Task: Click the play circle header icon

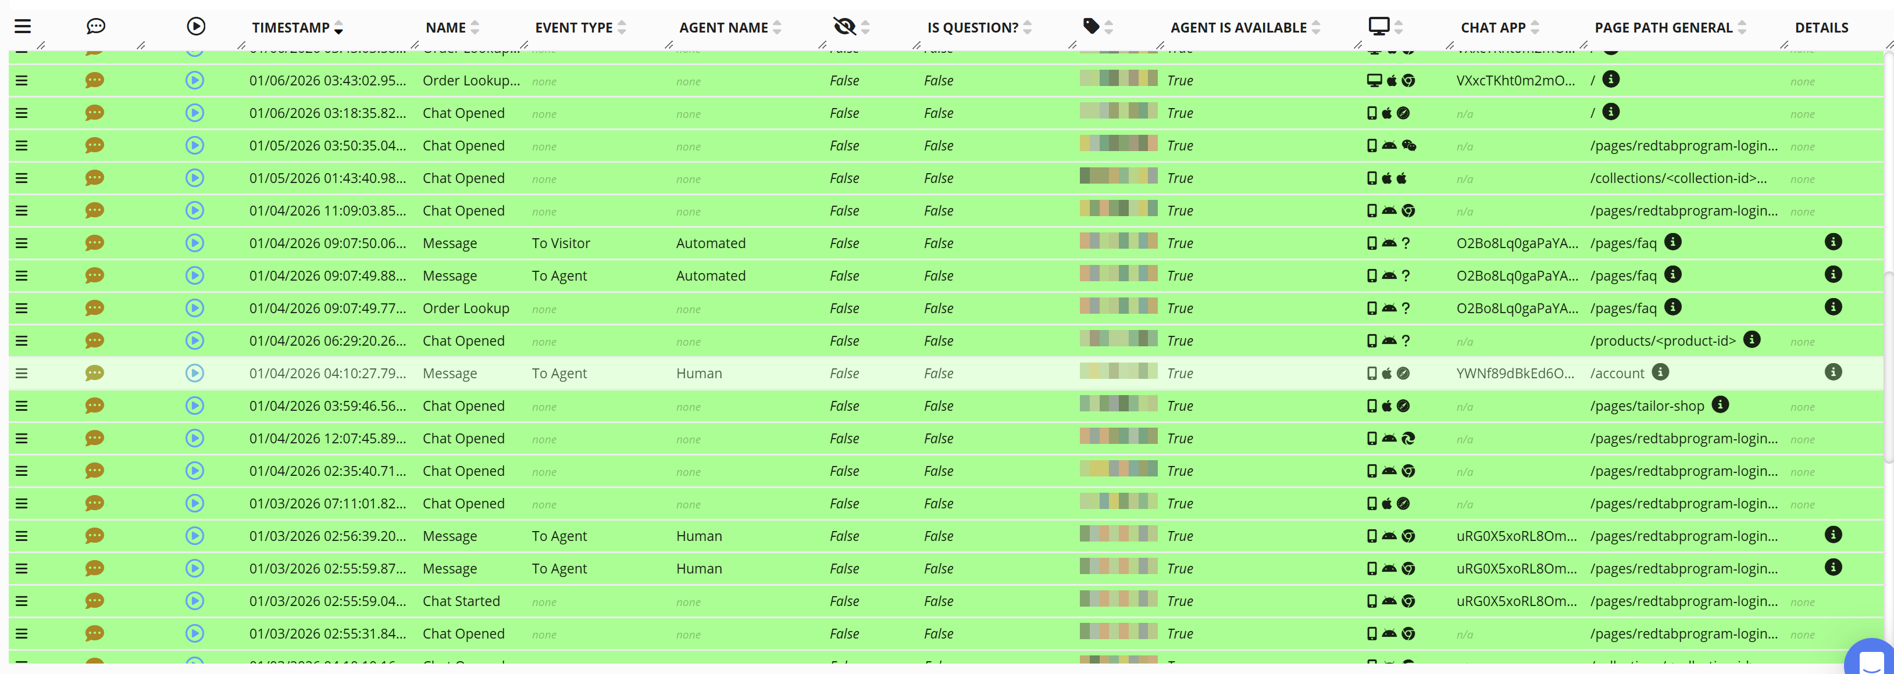Action: 195,27
